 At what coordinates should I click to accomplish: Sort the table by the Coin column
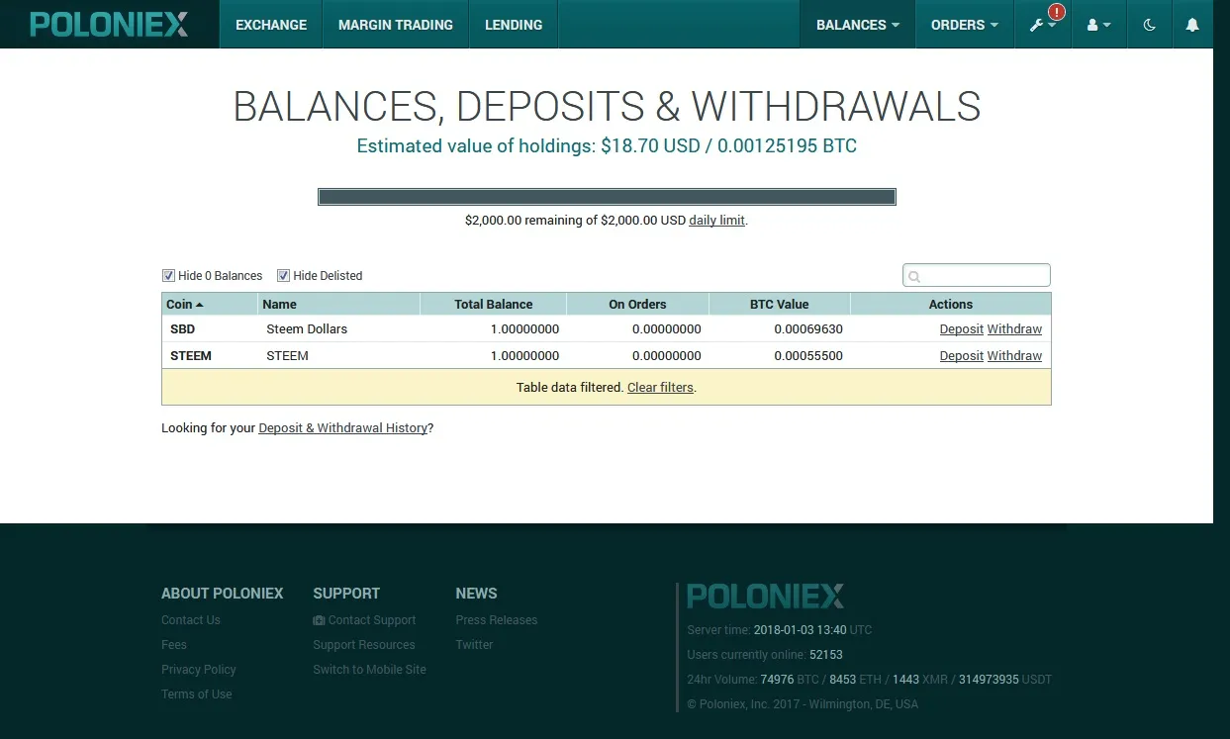click(x=210, y=304)
